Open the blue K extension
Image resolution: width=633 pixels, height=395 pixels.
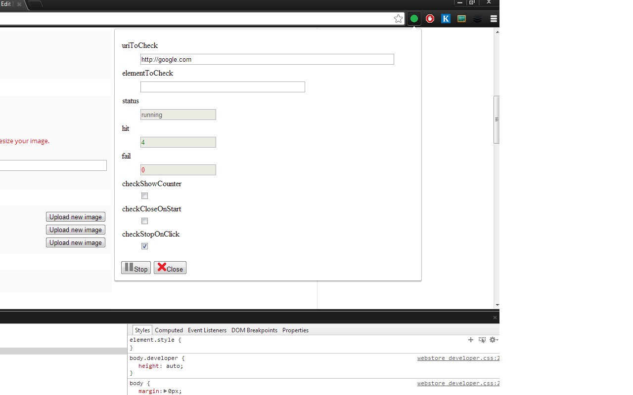(x=446, y=18)
